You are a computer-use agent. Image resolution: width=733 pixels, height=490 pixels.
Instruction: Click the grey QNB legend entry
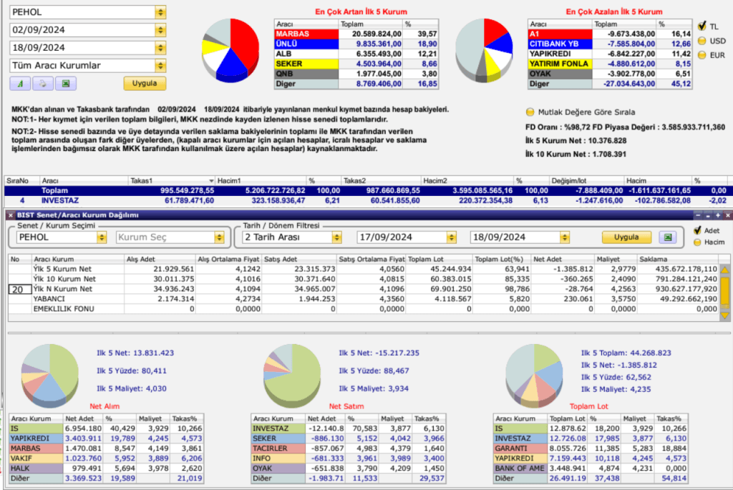[306, 74]
